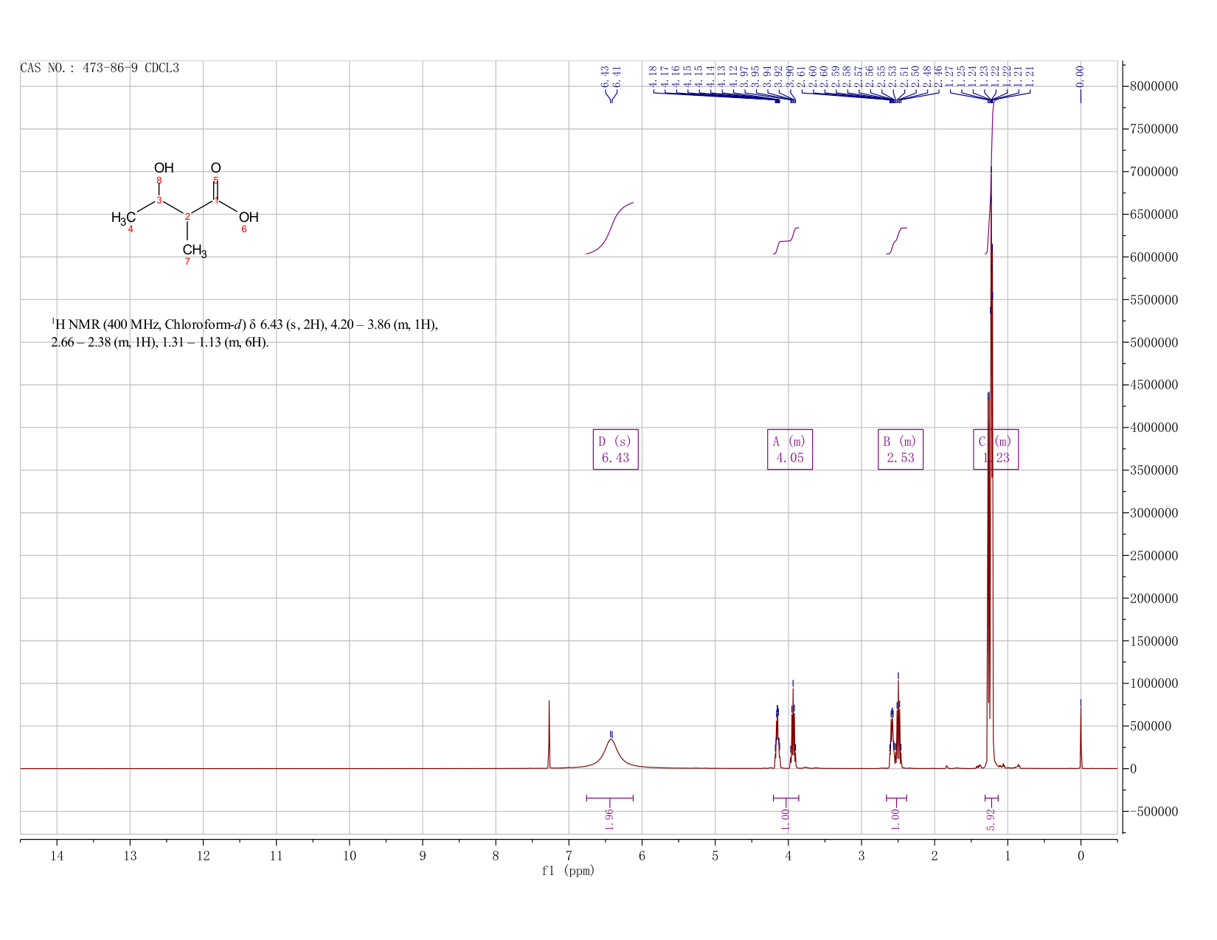Screen dimensions: 1217x940
Task: Click the x-axis tick label 7
Action: (569, 855)
